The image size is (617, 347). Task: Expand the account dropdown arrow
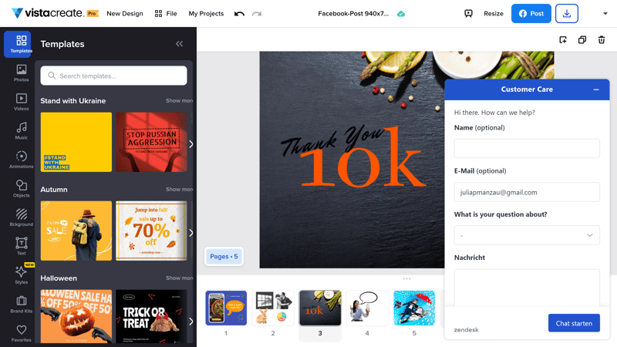[605, 14]
